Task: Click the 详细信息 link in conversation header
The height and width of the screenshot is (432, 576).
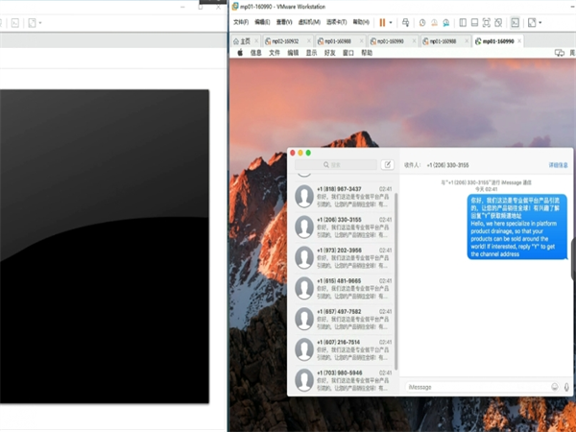Action: pos(558,165)
